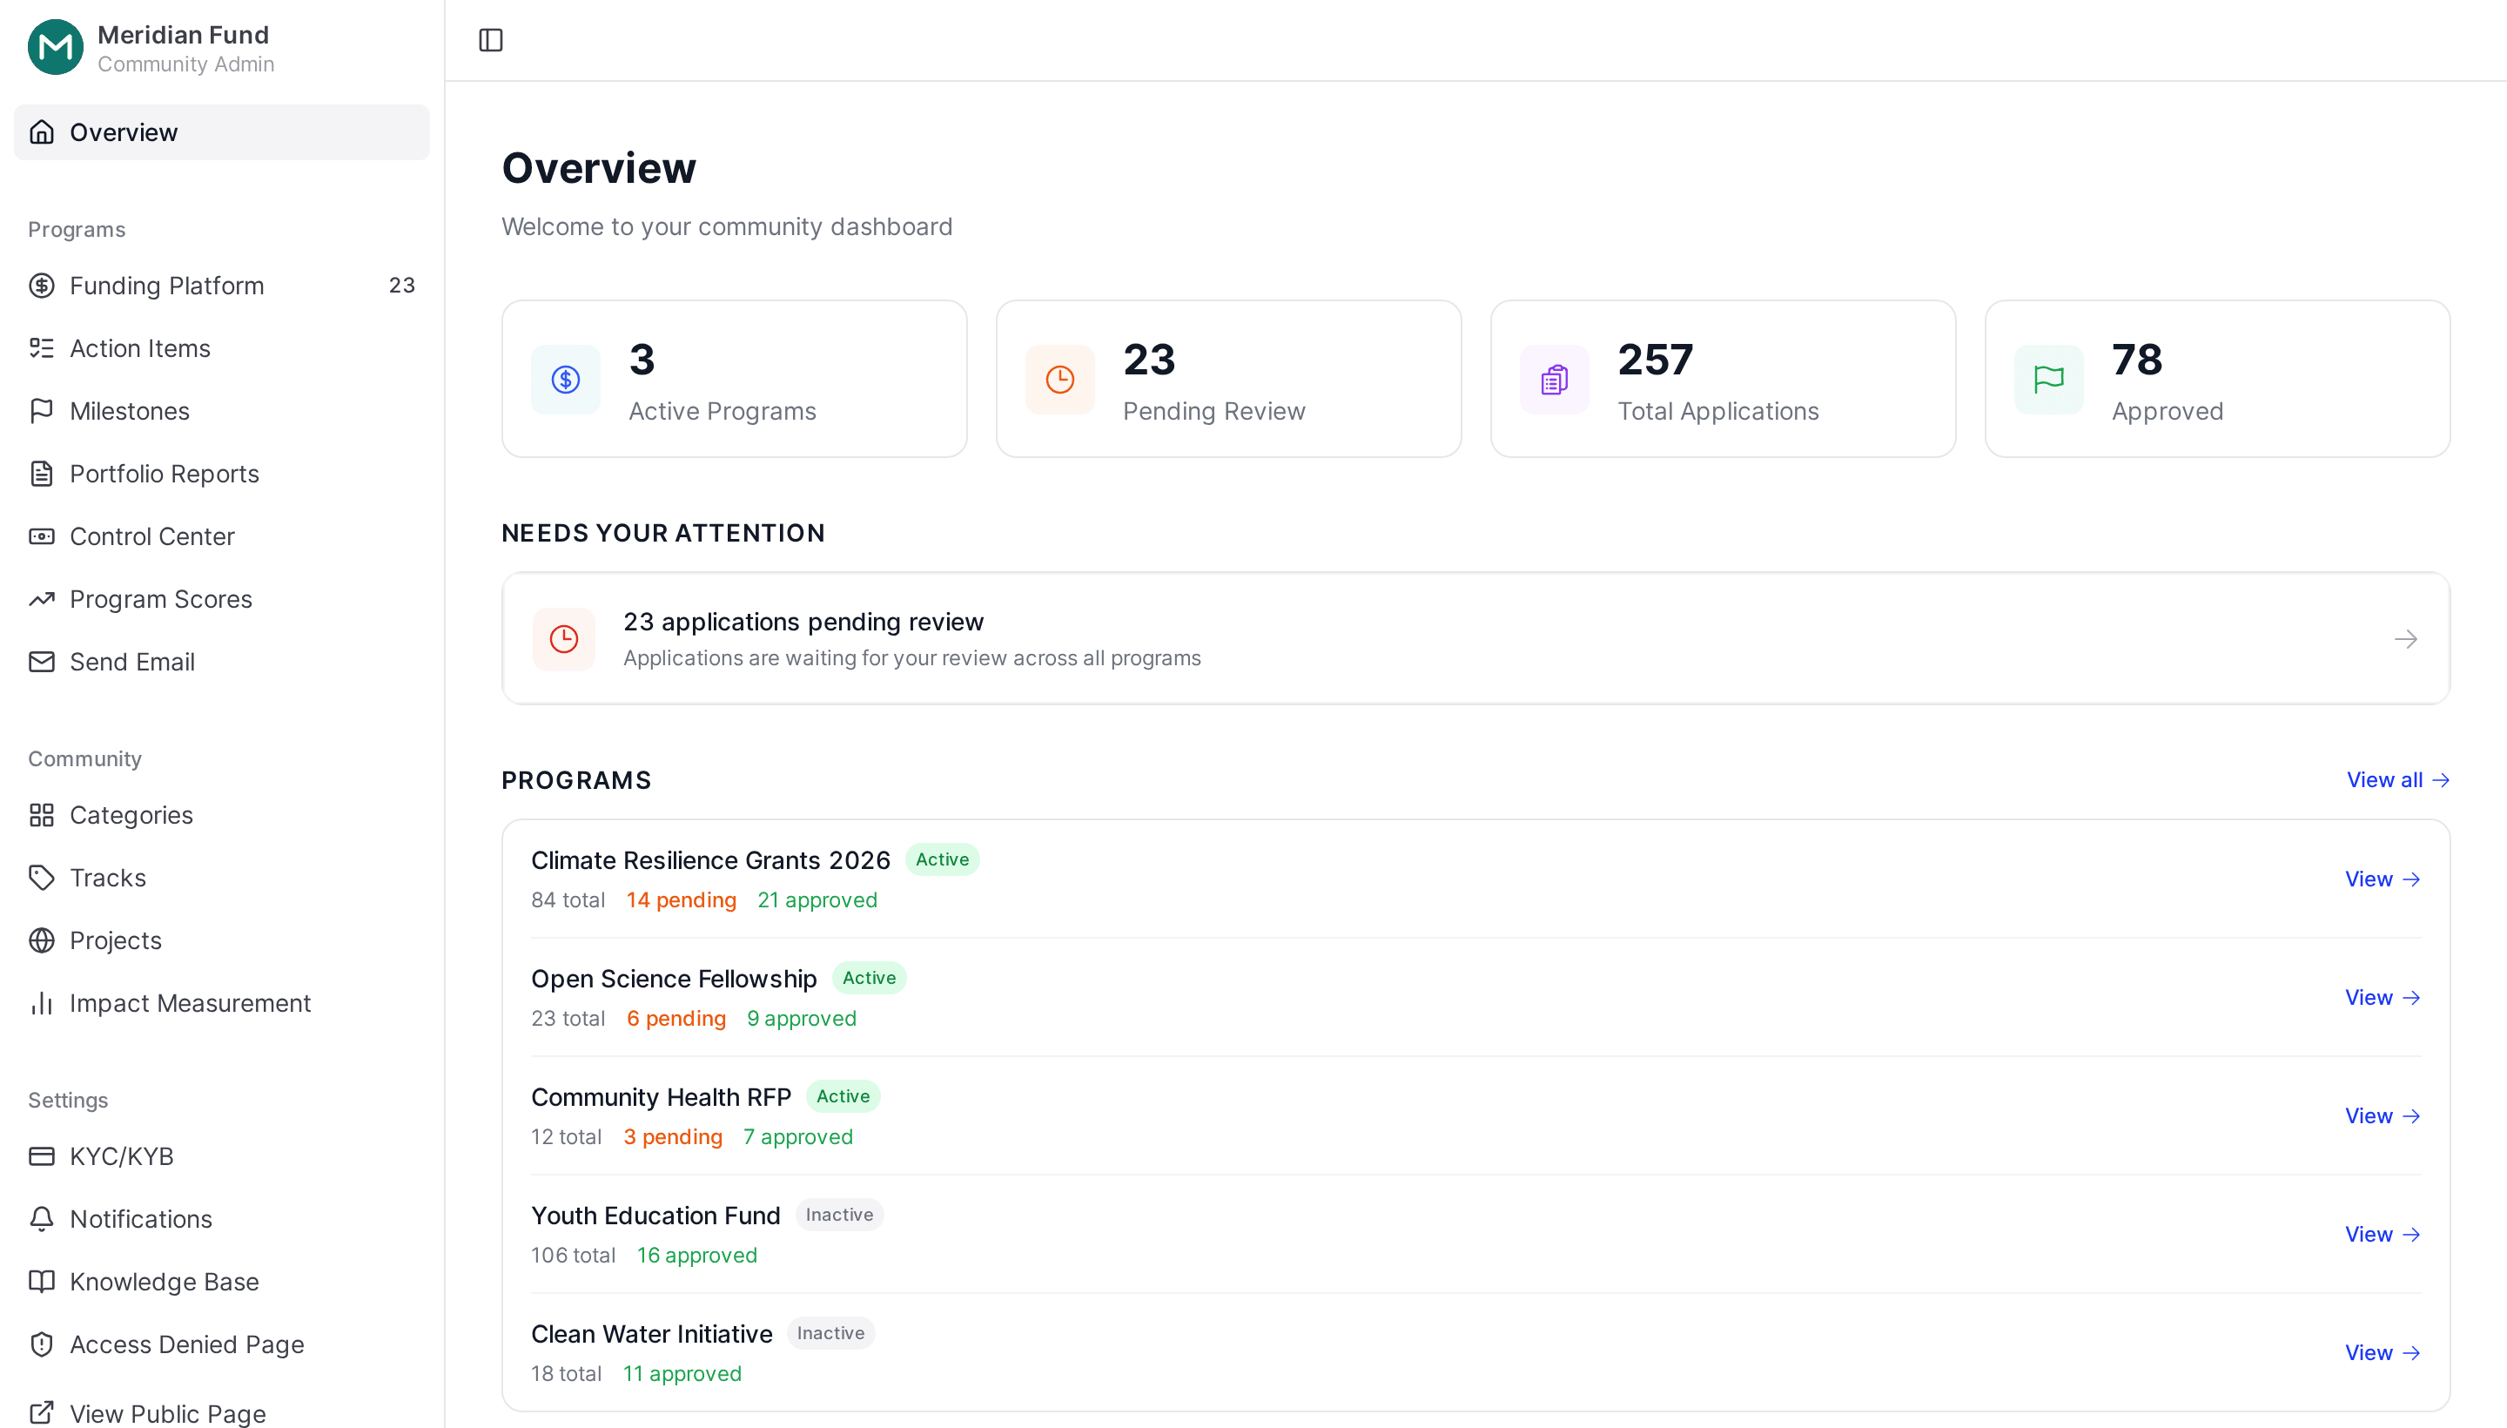2507x1428 pixels.
Task: Click the Categories grid icon
Action: (x=41, y=815)
